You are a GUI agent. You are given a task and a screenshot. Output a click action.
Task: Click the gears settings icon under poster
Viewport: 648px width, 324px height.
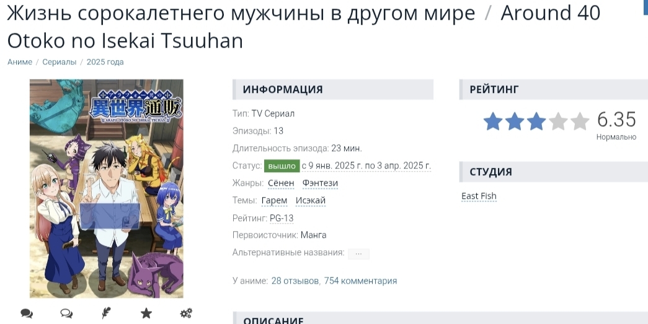tap(187, 313)
